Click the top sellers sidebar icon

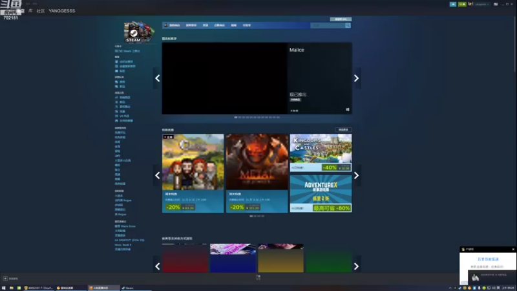[x=116, y=98]
